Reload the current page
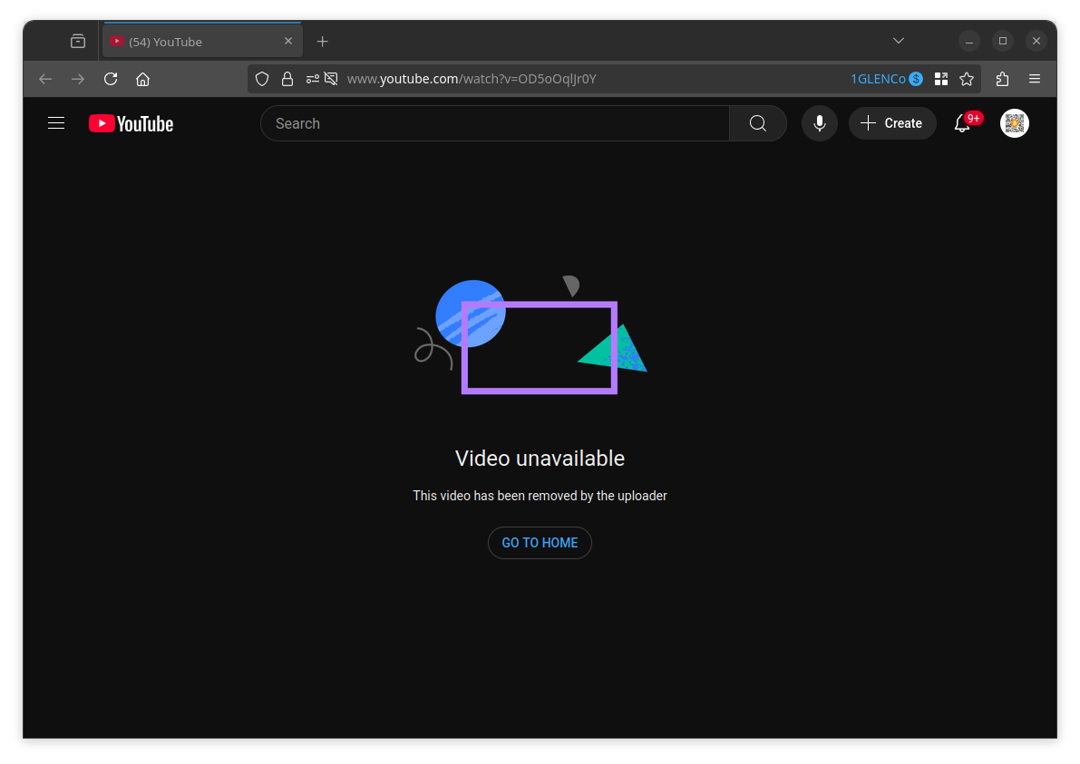 pos(111,79)
